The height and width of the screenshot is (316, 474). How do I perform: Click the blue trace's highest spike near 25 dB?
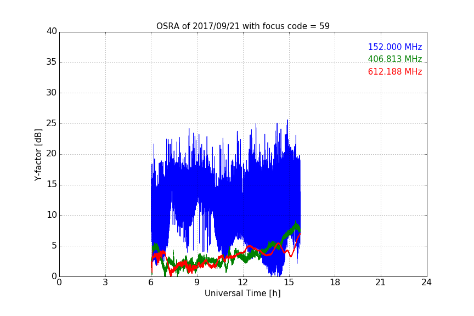pos(287,120)
